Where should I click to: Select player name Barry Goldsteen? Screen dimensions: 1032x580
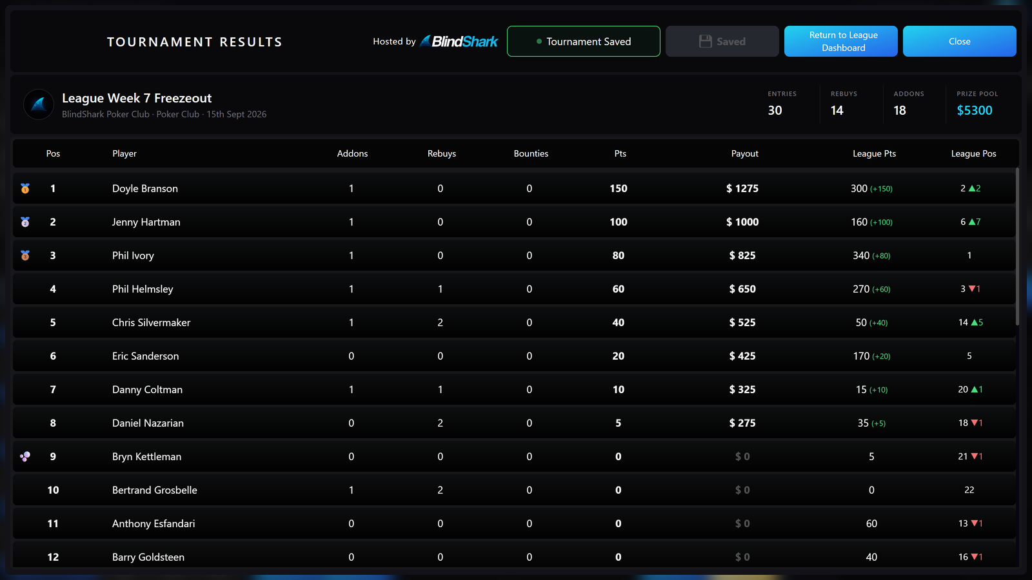148,557
